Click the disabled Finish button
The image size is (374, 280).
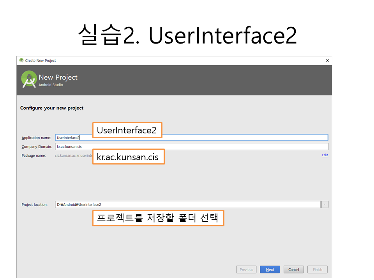317,269
